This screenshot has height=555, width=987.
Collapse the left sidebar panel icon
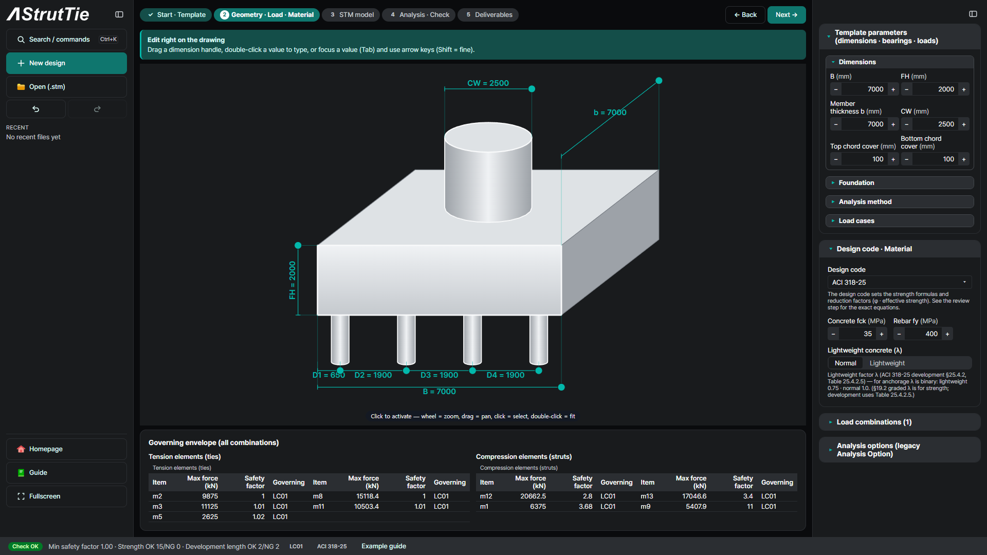(119, 14)
